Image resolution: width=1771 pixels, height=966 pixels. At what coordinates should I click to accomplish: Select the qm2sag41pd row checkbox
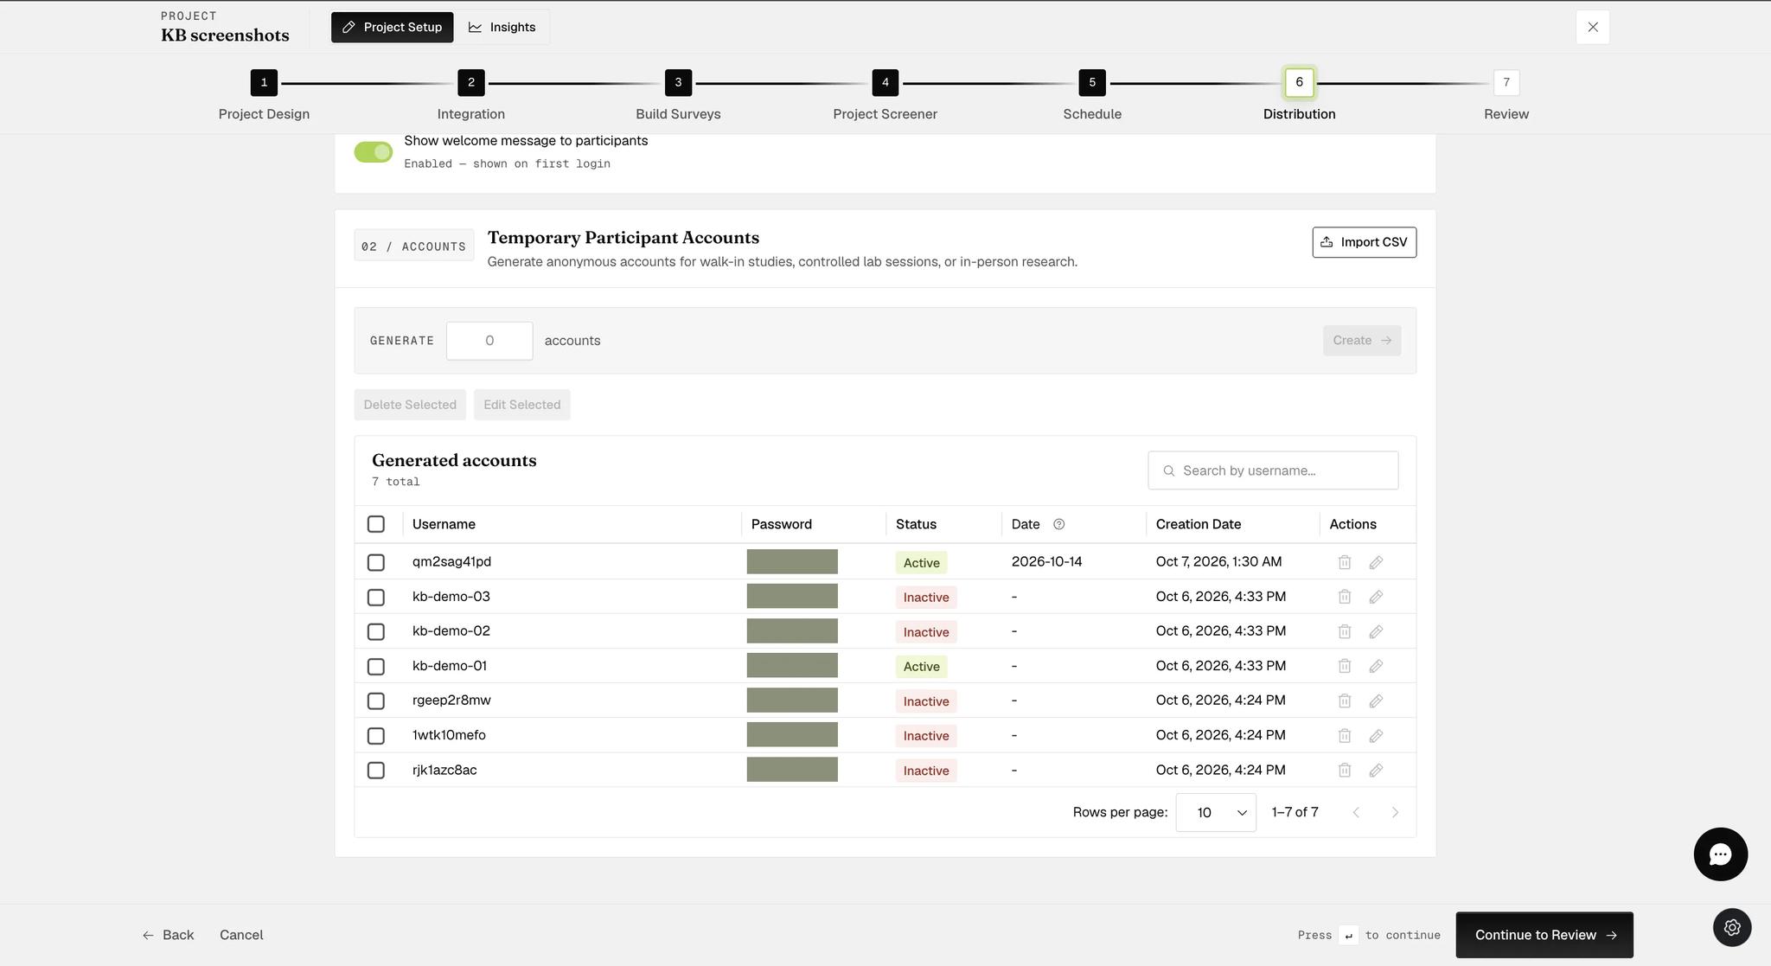pyautogui.click(x=375, y=562)
